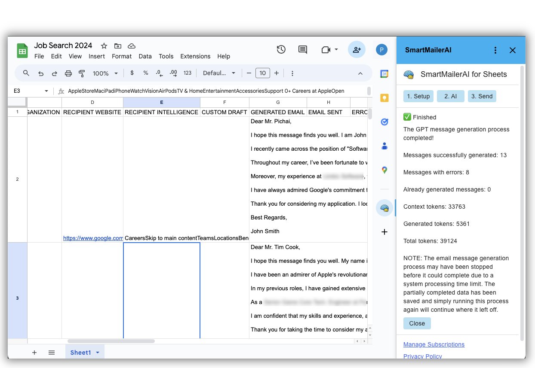Open Google Calendar in side panel
The image size is (535, 368).
coord(384,74)
